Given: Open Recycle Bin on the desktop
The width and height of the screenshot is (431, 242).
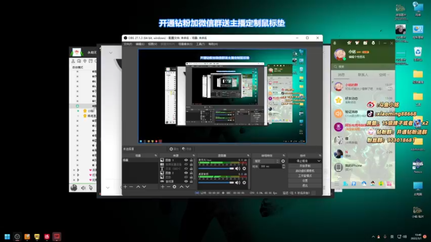Looking at the screenshot, I should click(418, 53).
